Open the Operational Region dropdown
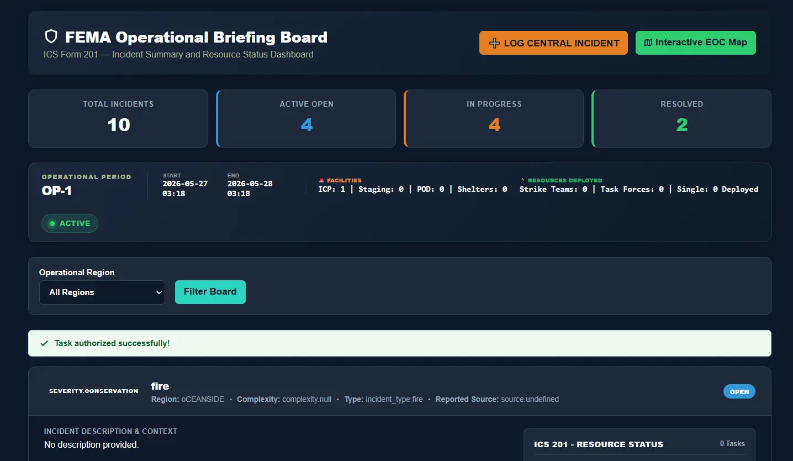The width and height of the screenshot is (793, 461). click(x=102, y=292)
